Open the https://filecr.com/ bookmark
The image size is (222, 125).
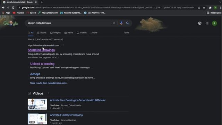[48, 13]
